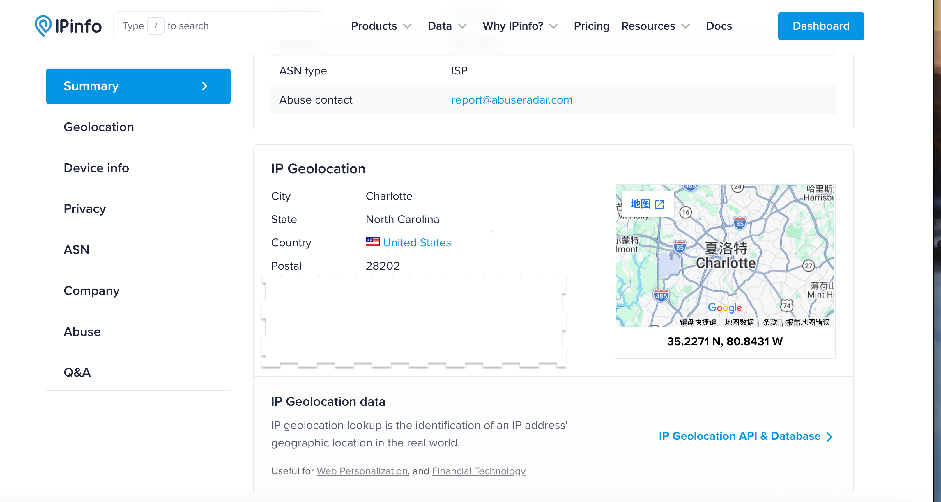Click arrow beside IP Geolocation API link
This screenshot has height=502, width=941.
click(830, 437)
